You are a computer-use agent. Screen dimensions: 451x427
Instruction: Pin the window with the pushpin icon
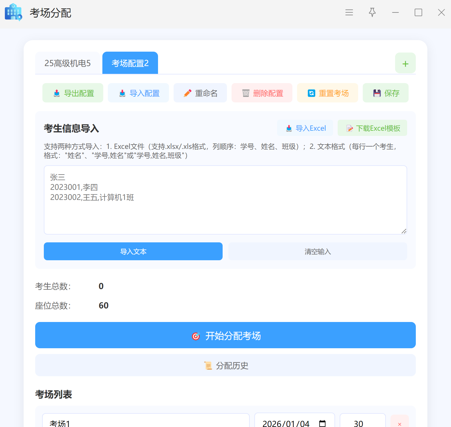coord(372,12)
